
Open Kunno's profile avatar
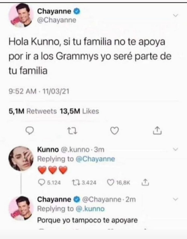[x=21, y=159]
